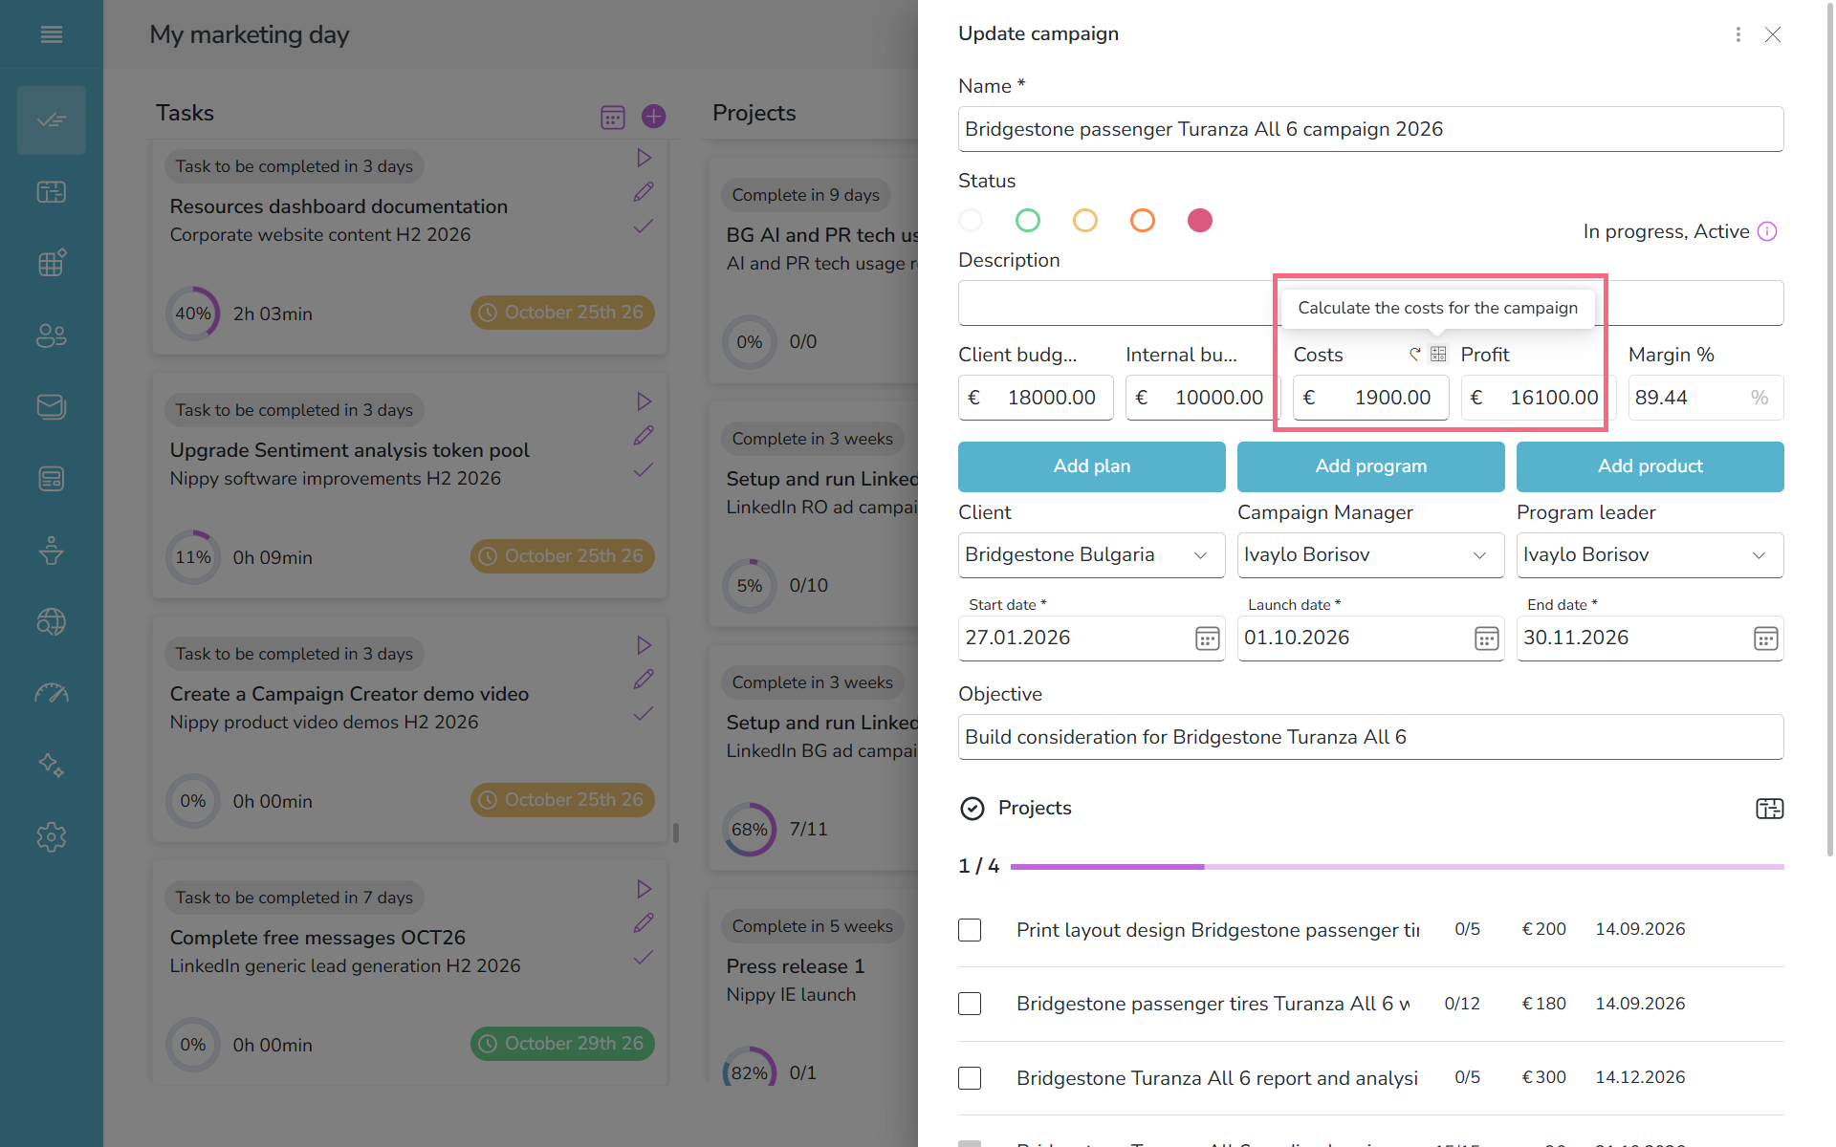Check the Bridgestone passenger tires Turanza project box
This screenshot has width=1836, height=1147.
[x=970, y=1004]
